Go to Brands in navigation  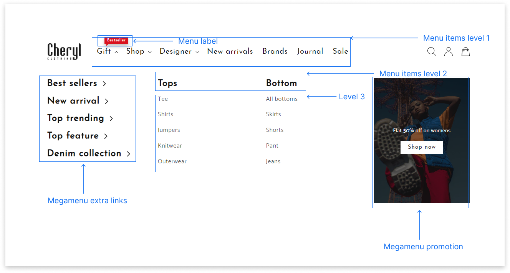(x=275, y=51)
